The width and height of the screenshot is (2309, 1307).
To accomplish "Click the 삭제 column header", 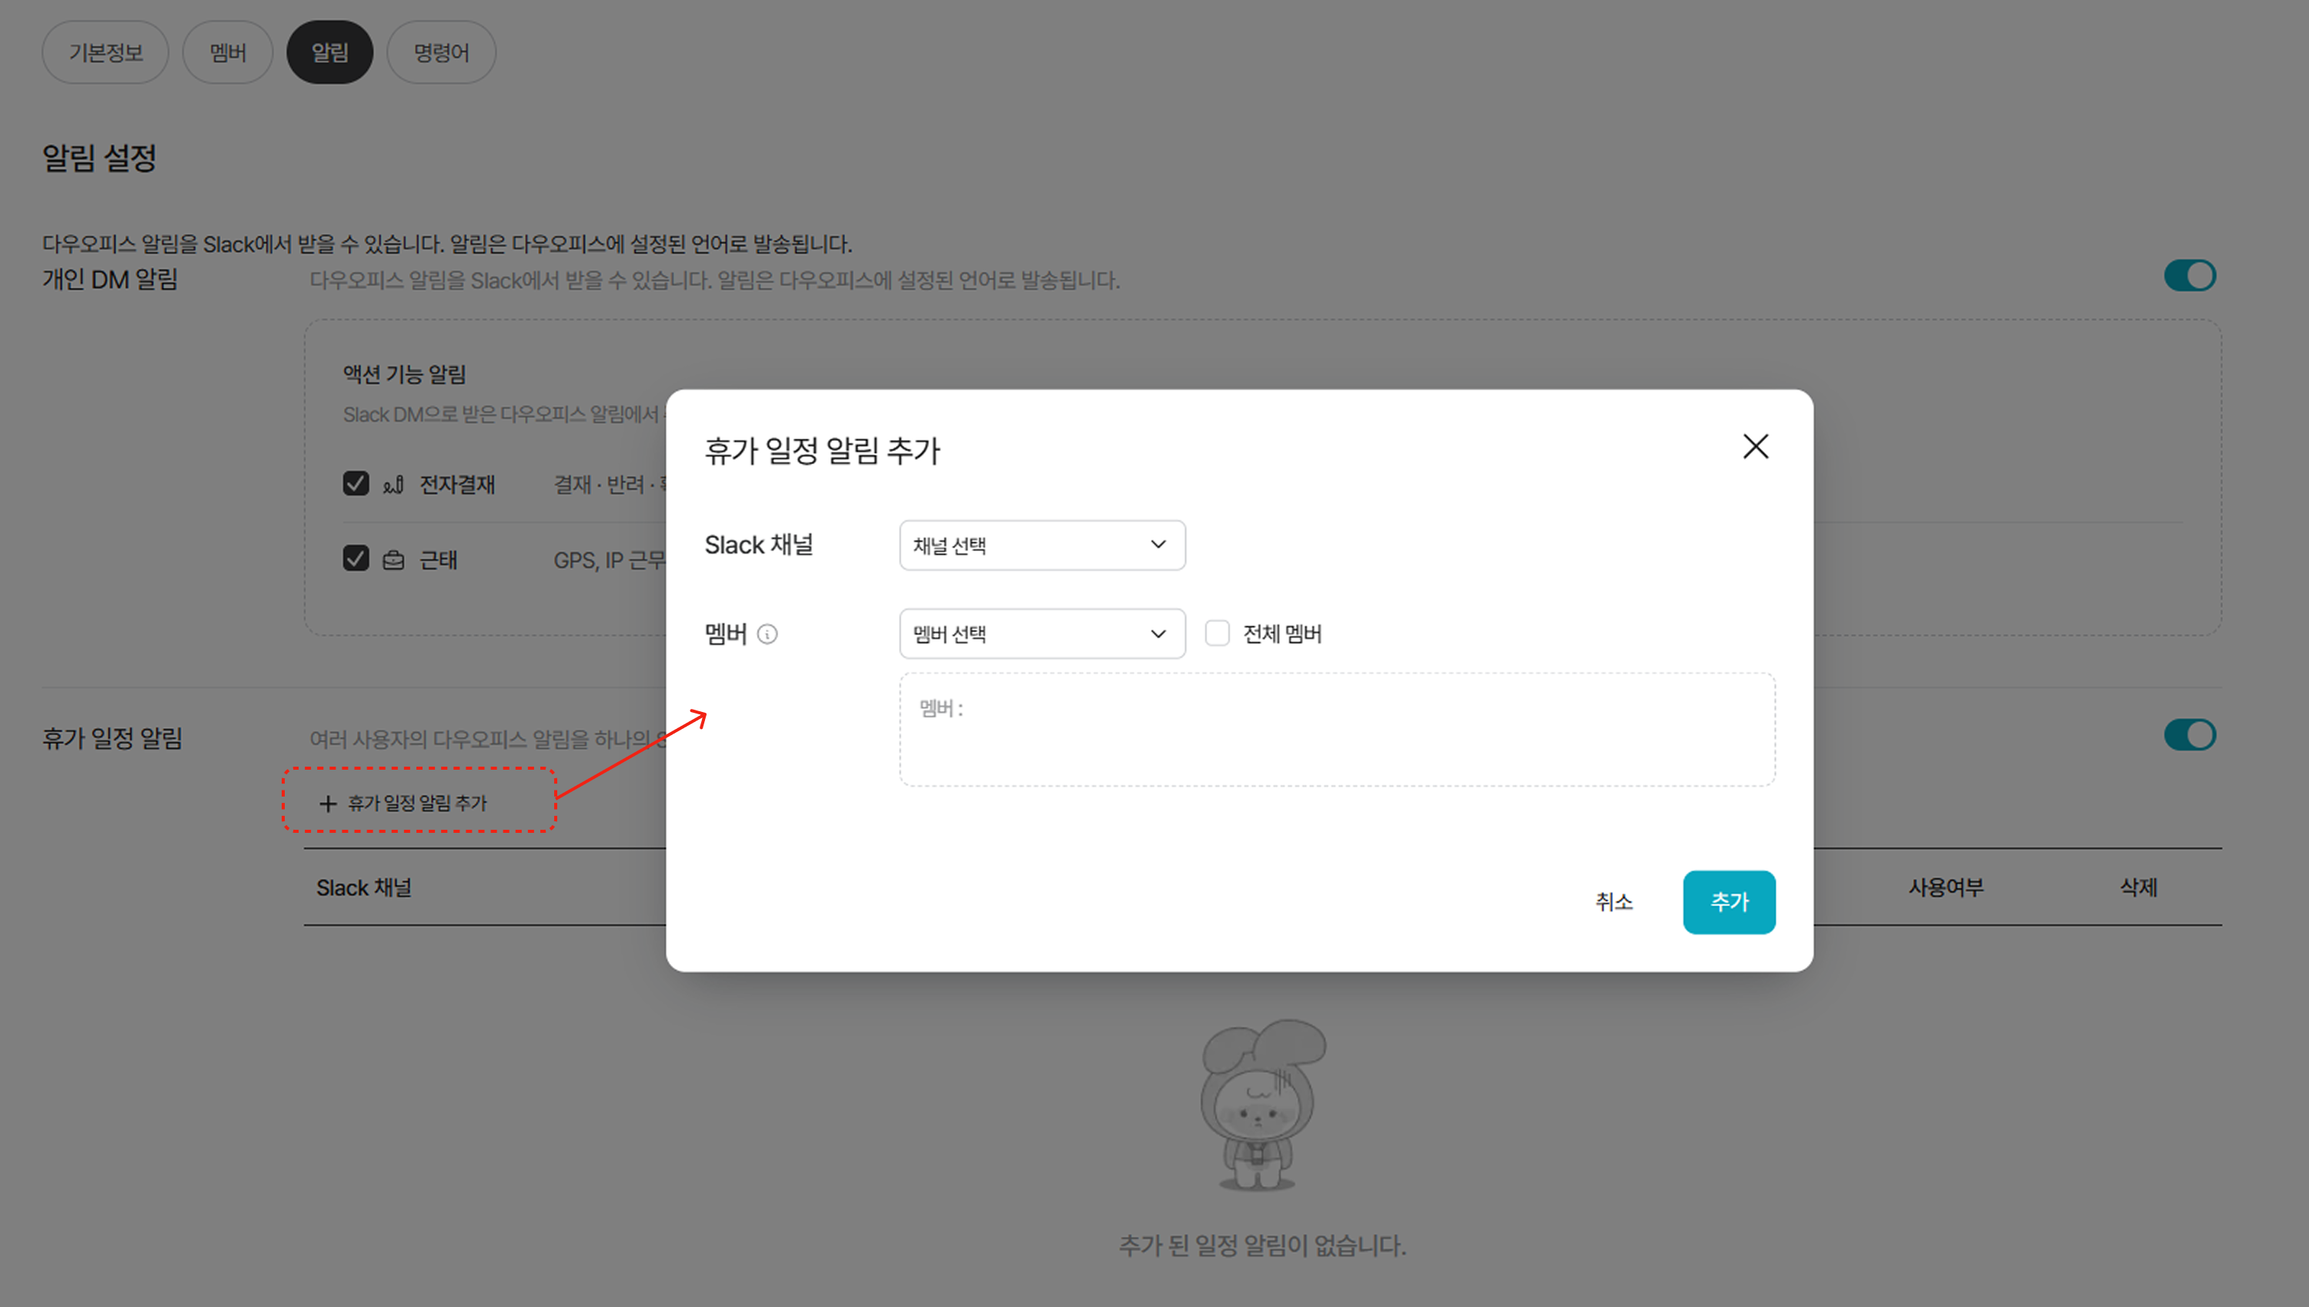I will (x=2138, y=887).
